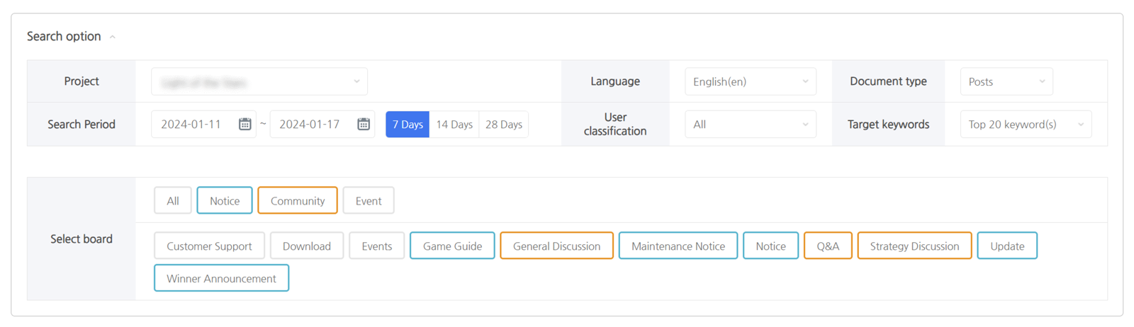Open the Document type dropdown
The image size is (1134, 327).
1006,82
